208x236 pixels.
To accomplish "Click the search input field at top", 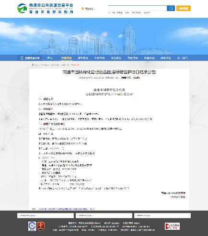I will point(138,8).
